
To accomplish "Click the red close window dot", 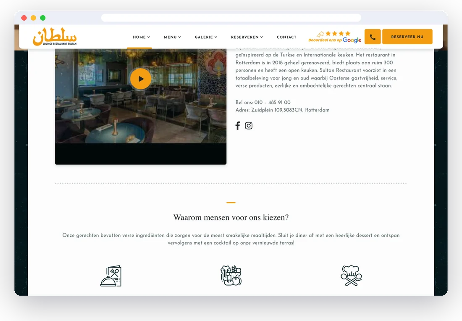I will coord(24,18).
